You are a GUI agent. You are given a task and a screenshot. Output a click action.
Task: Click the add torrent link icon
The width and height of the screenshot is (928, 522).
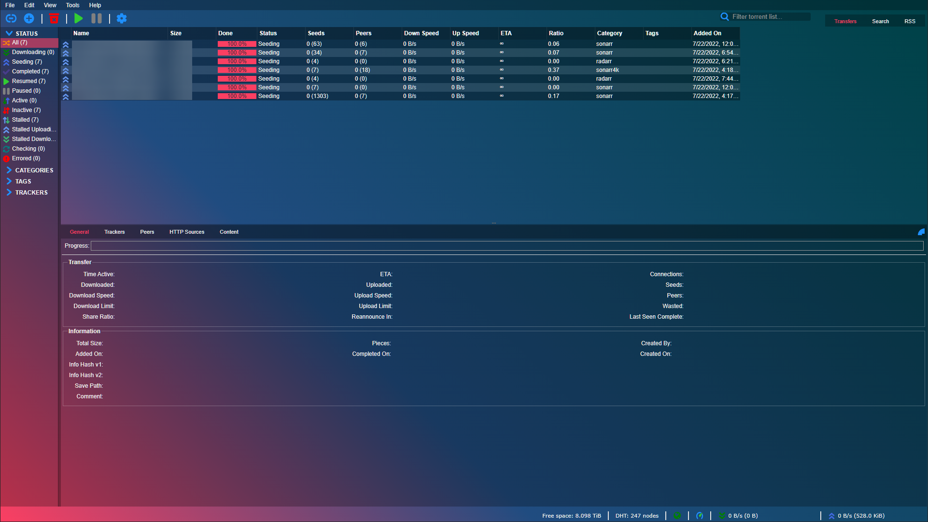11,18
